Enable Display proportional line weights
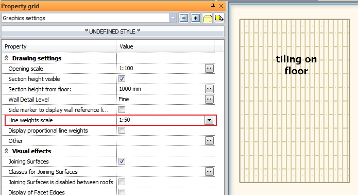Viewport: 358px width, 195px height. pos(122,131)
